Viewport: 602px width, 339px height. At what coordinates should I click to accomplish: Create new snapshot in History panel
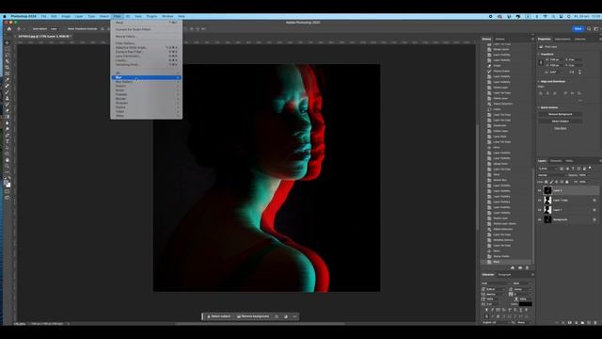point(520,267)
